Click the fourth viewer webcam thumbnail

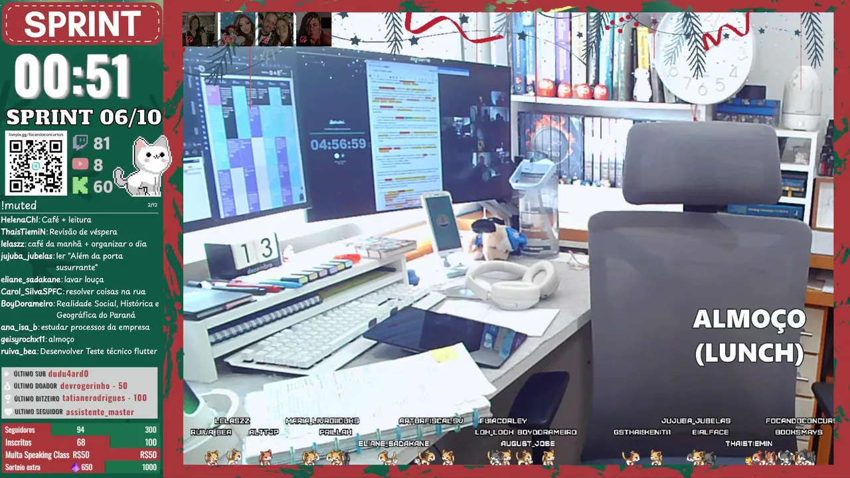point(314,29)
